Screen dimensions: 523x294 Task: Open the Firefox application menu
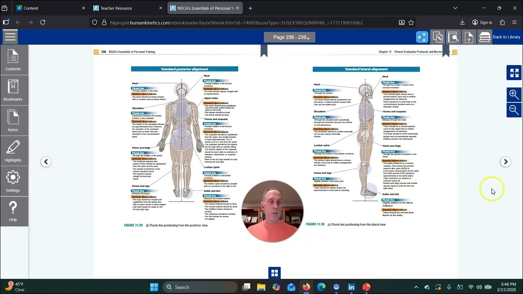[514, 22]
